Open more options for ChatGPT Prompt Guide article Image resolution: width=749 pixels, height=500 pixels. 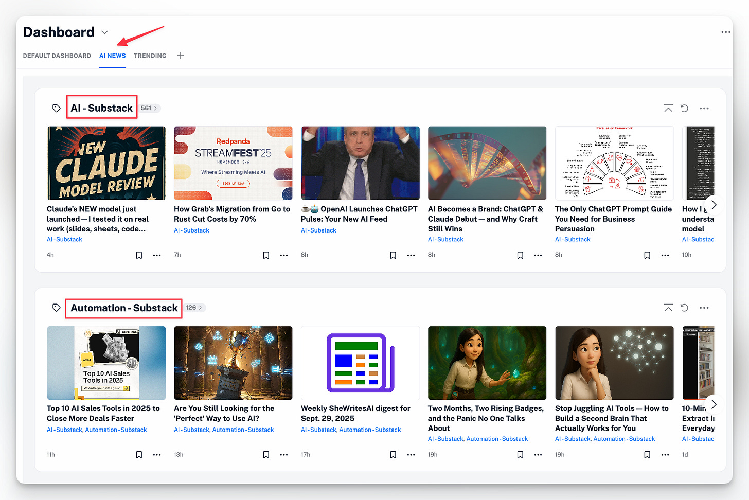tap(665, 255)
